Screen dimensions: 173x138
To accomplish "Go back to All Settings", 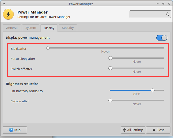I will pos(133,130).
